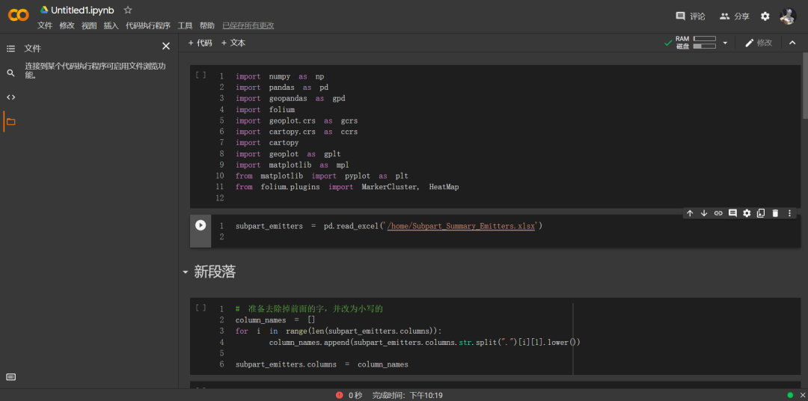The image size is (808, 401).
Task: Mirror cell in tab icon
Action: click(761, 213)
